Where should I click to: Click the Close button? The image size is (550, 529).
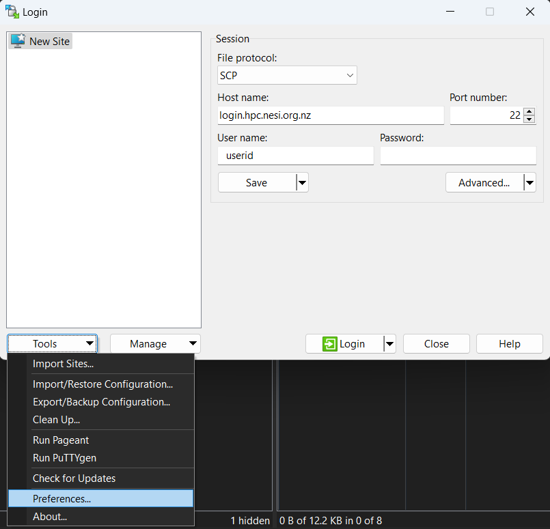[436, 343]
